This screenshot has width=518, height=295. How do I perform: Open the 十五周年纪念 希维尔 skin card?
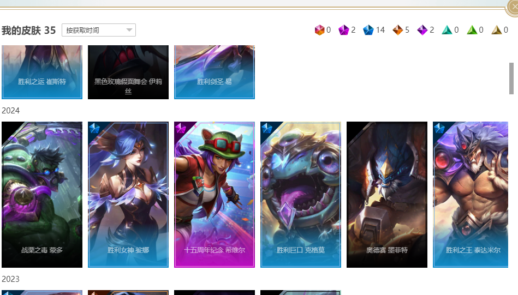215,195
